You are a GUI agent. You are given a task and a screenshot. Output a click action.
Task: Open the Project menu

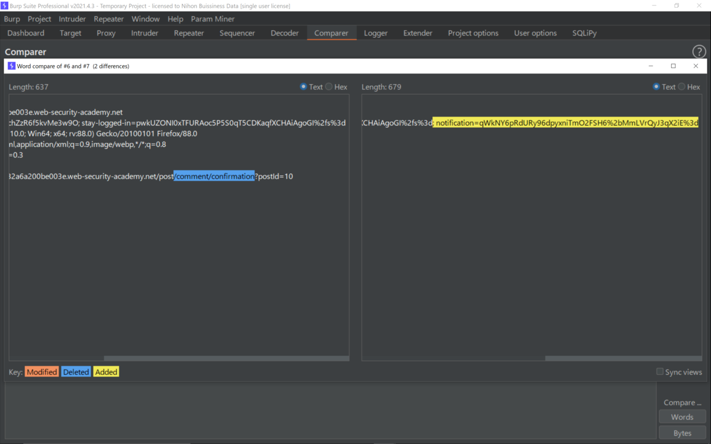click(39, 19)
